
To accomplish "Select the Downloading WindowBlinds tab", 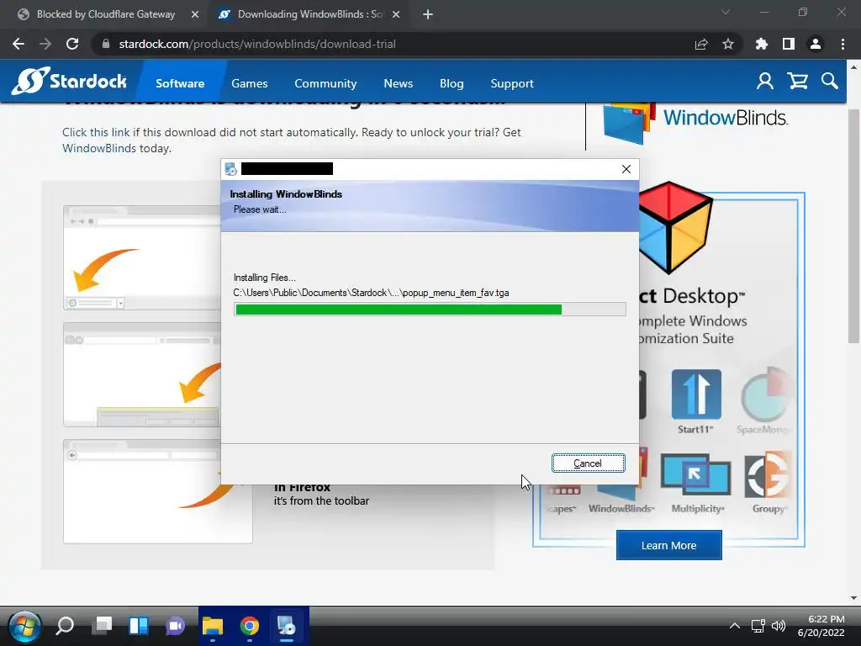I will 308,14.
